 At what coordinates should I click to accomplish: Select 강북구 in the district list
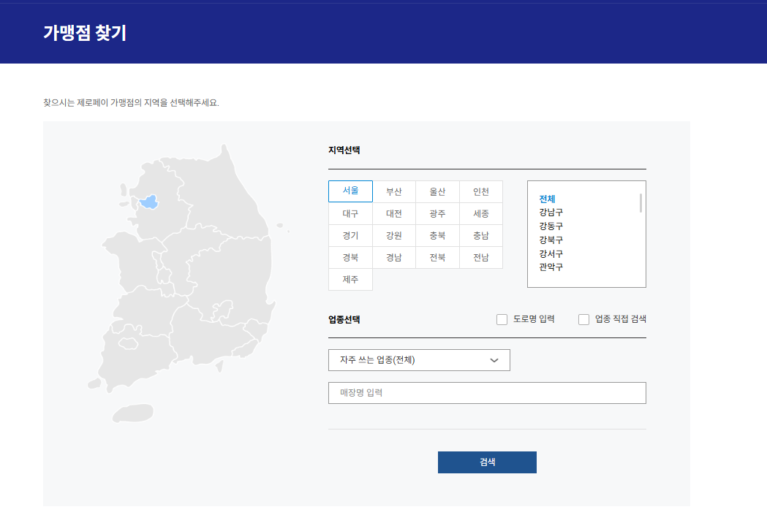click(551, 240)
